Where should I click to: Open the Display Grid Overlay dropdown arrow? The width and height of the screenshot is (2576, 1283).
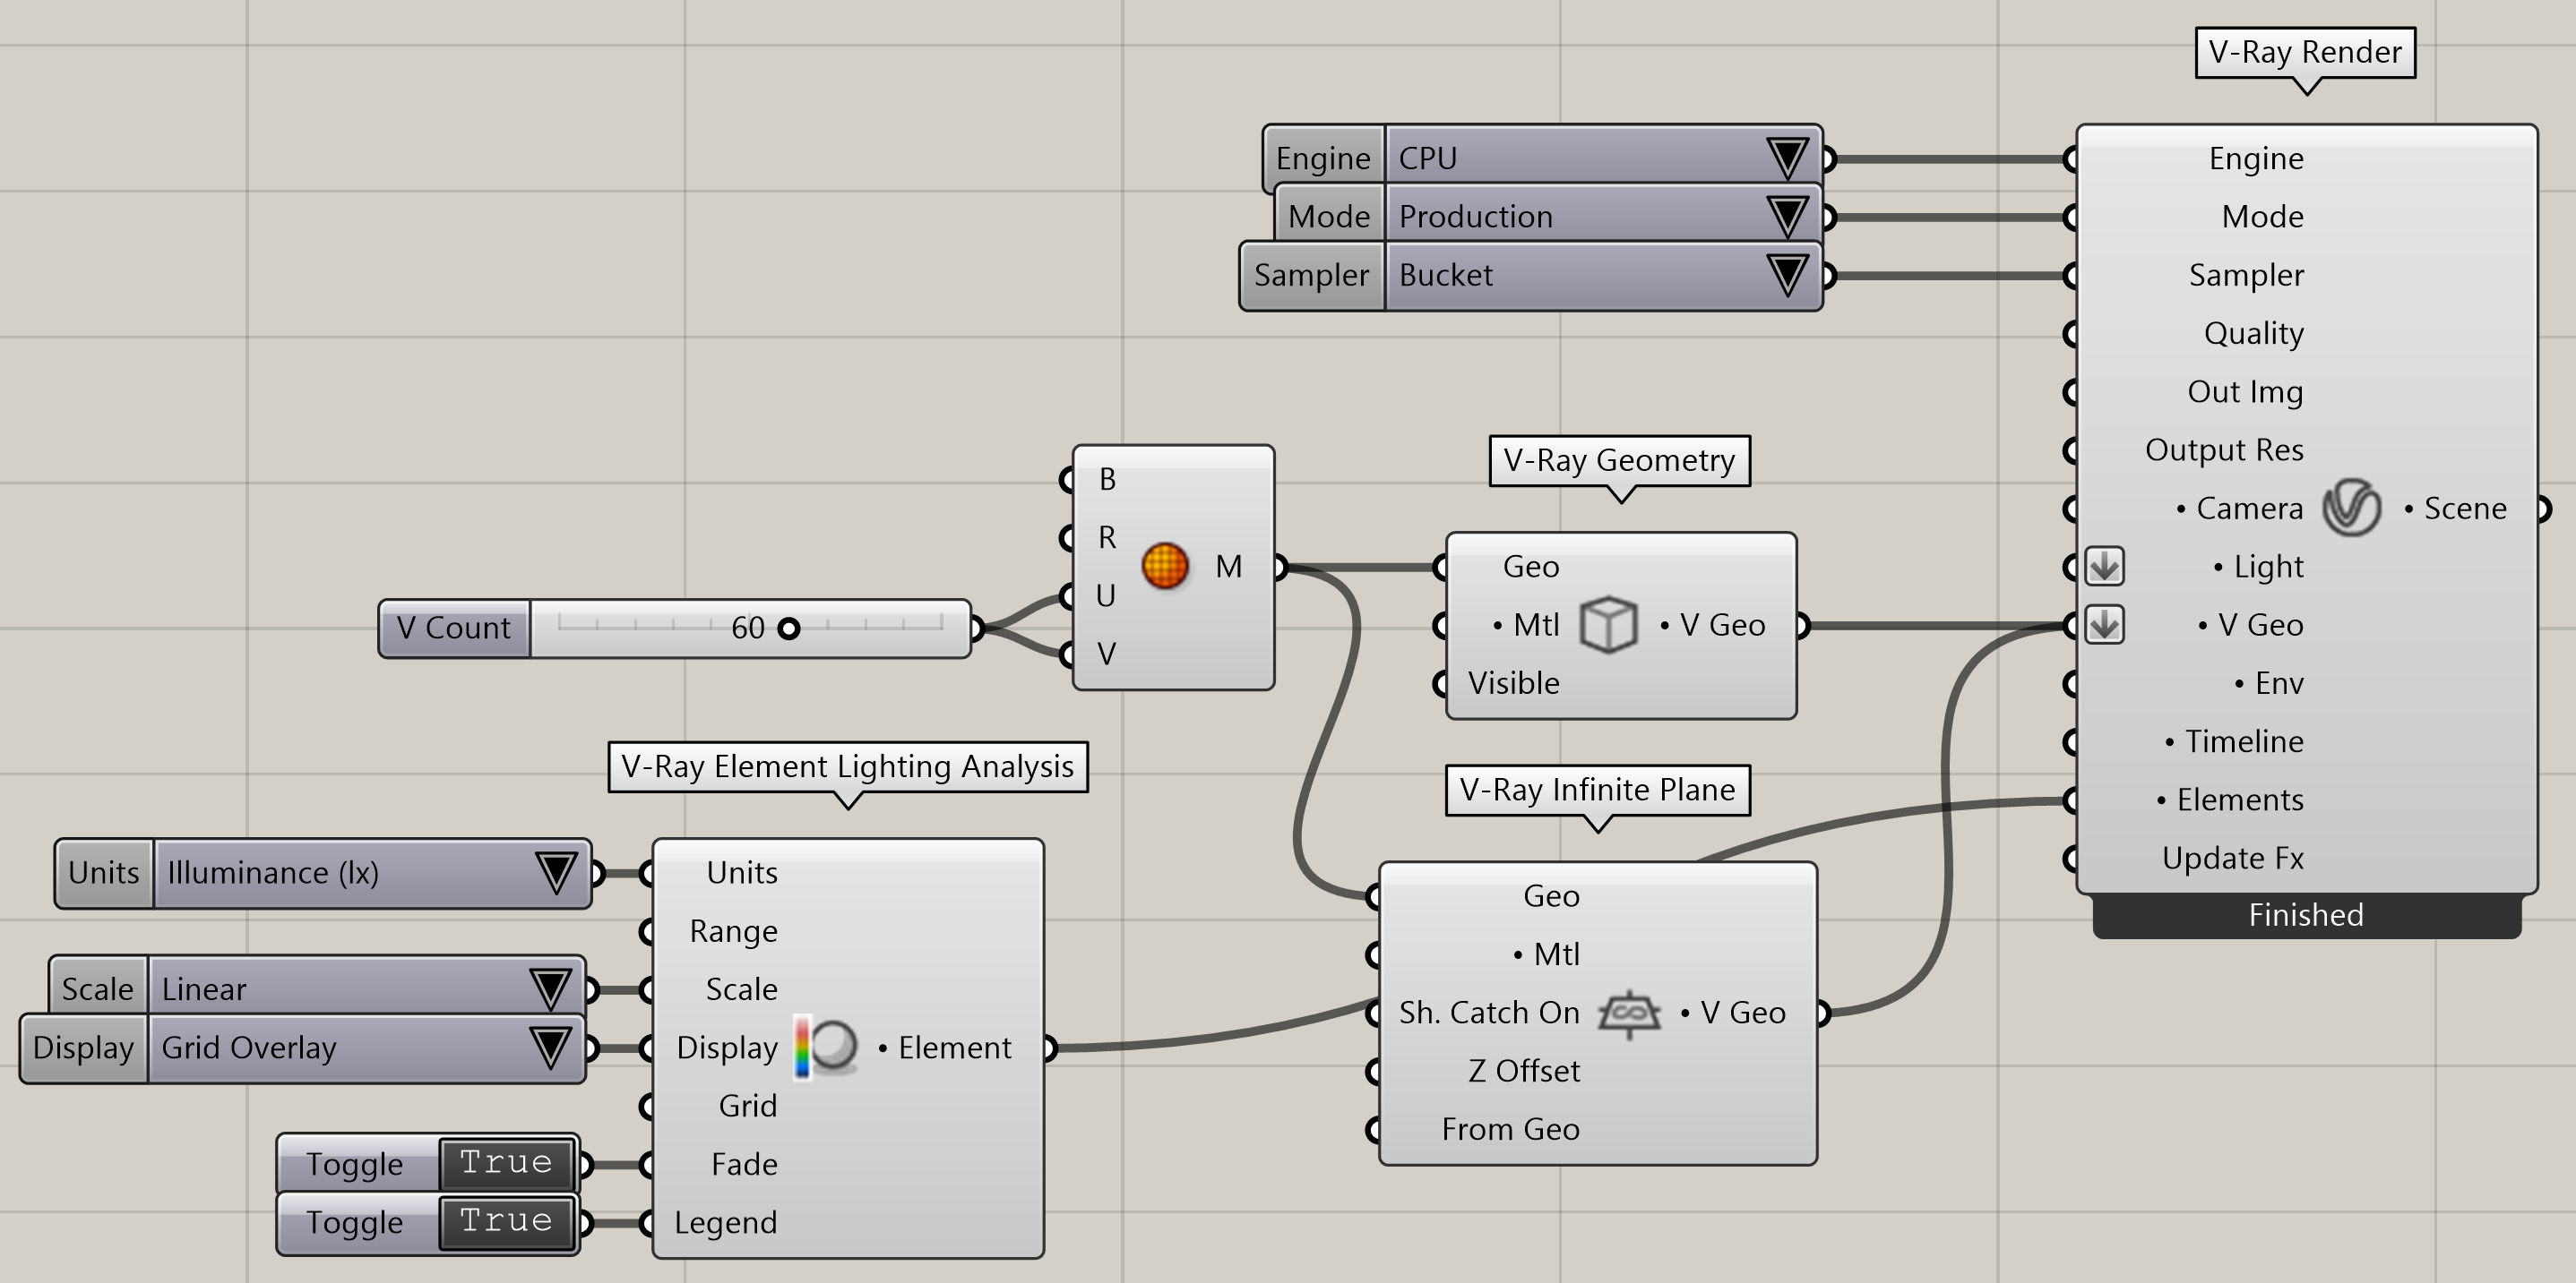tap(550, 1048)
